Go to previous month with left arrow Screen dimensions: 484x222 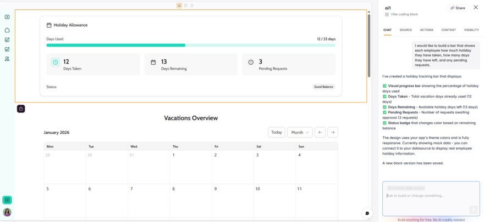[x=320, y=132]
